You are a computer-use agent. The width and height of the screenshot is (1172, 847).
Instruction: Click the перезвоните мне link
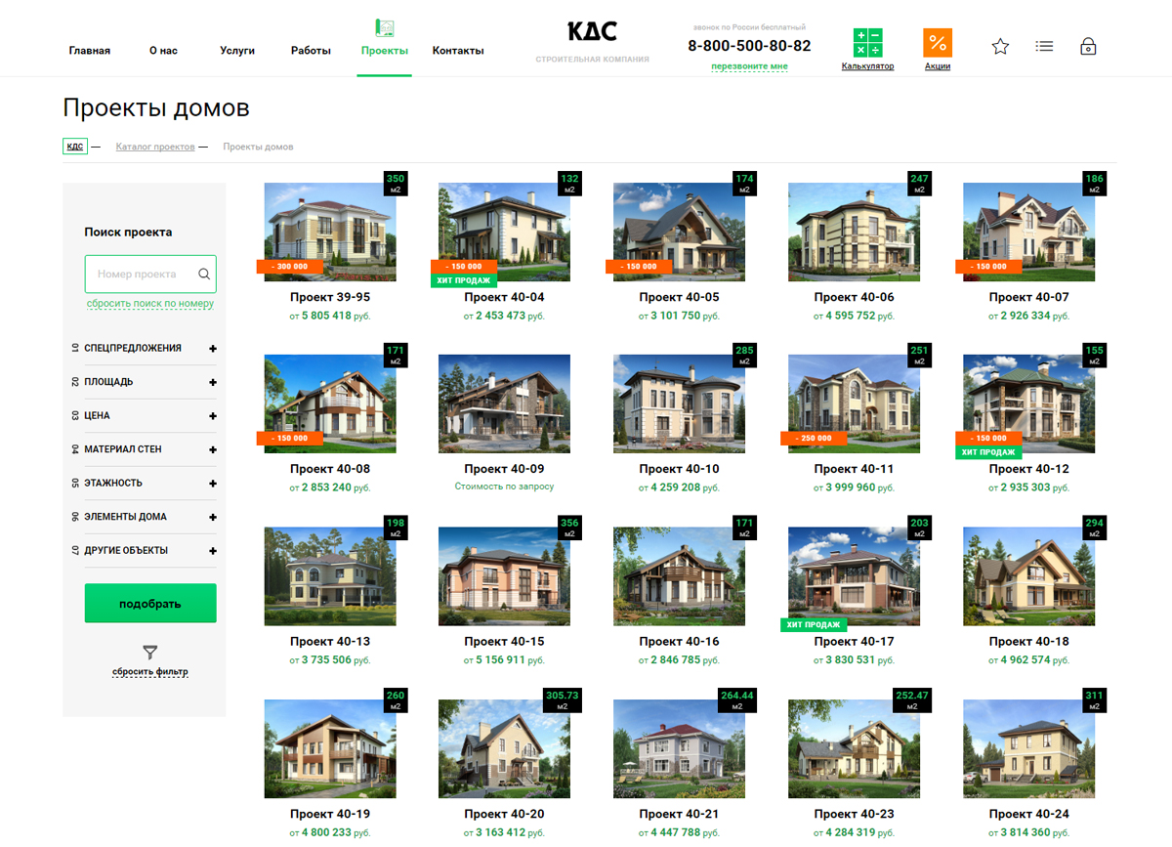[749, 66]
